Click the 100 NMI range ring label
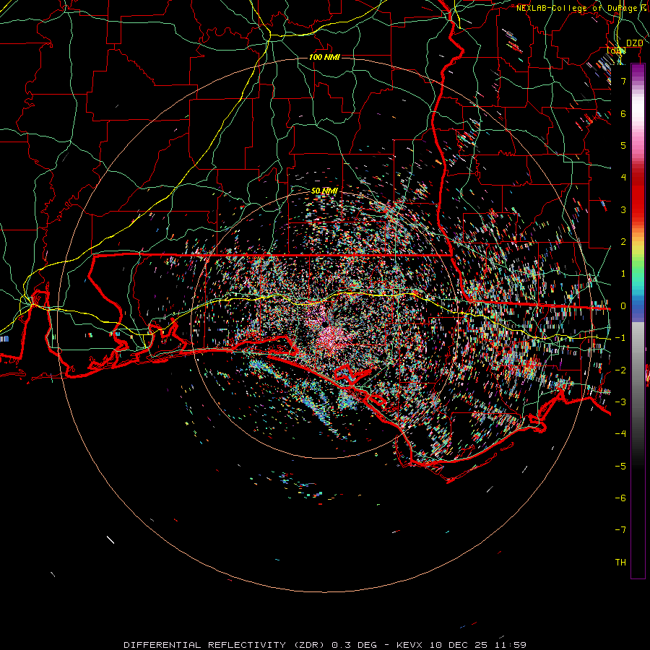Image resolution: width=650 pixels, height=650 pixels. pyautogui.click(x=324, y=57)
